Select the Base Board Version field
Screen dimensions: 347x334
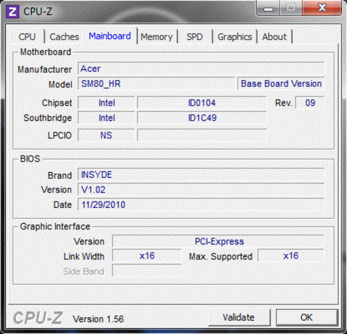coord(281,83)
